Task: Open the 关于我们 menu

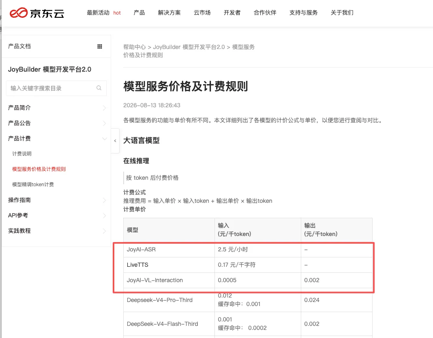Action: pyautogui.click(x=342, y=13)
